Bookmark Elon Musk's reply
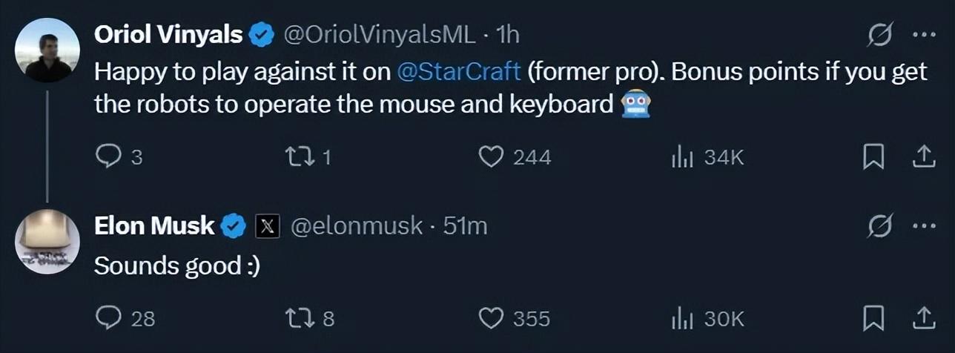Viewport: 955px width, 353px height. point(874,318)
